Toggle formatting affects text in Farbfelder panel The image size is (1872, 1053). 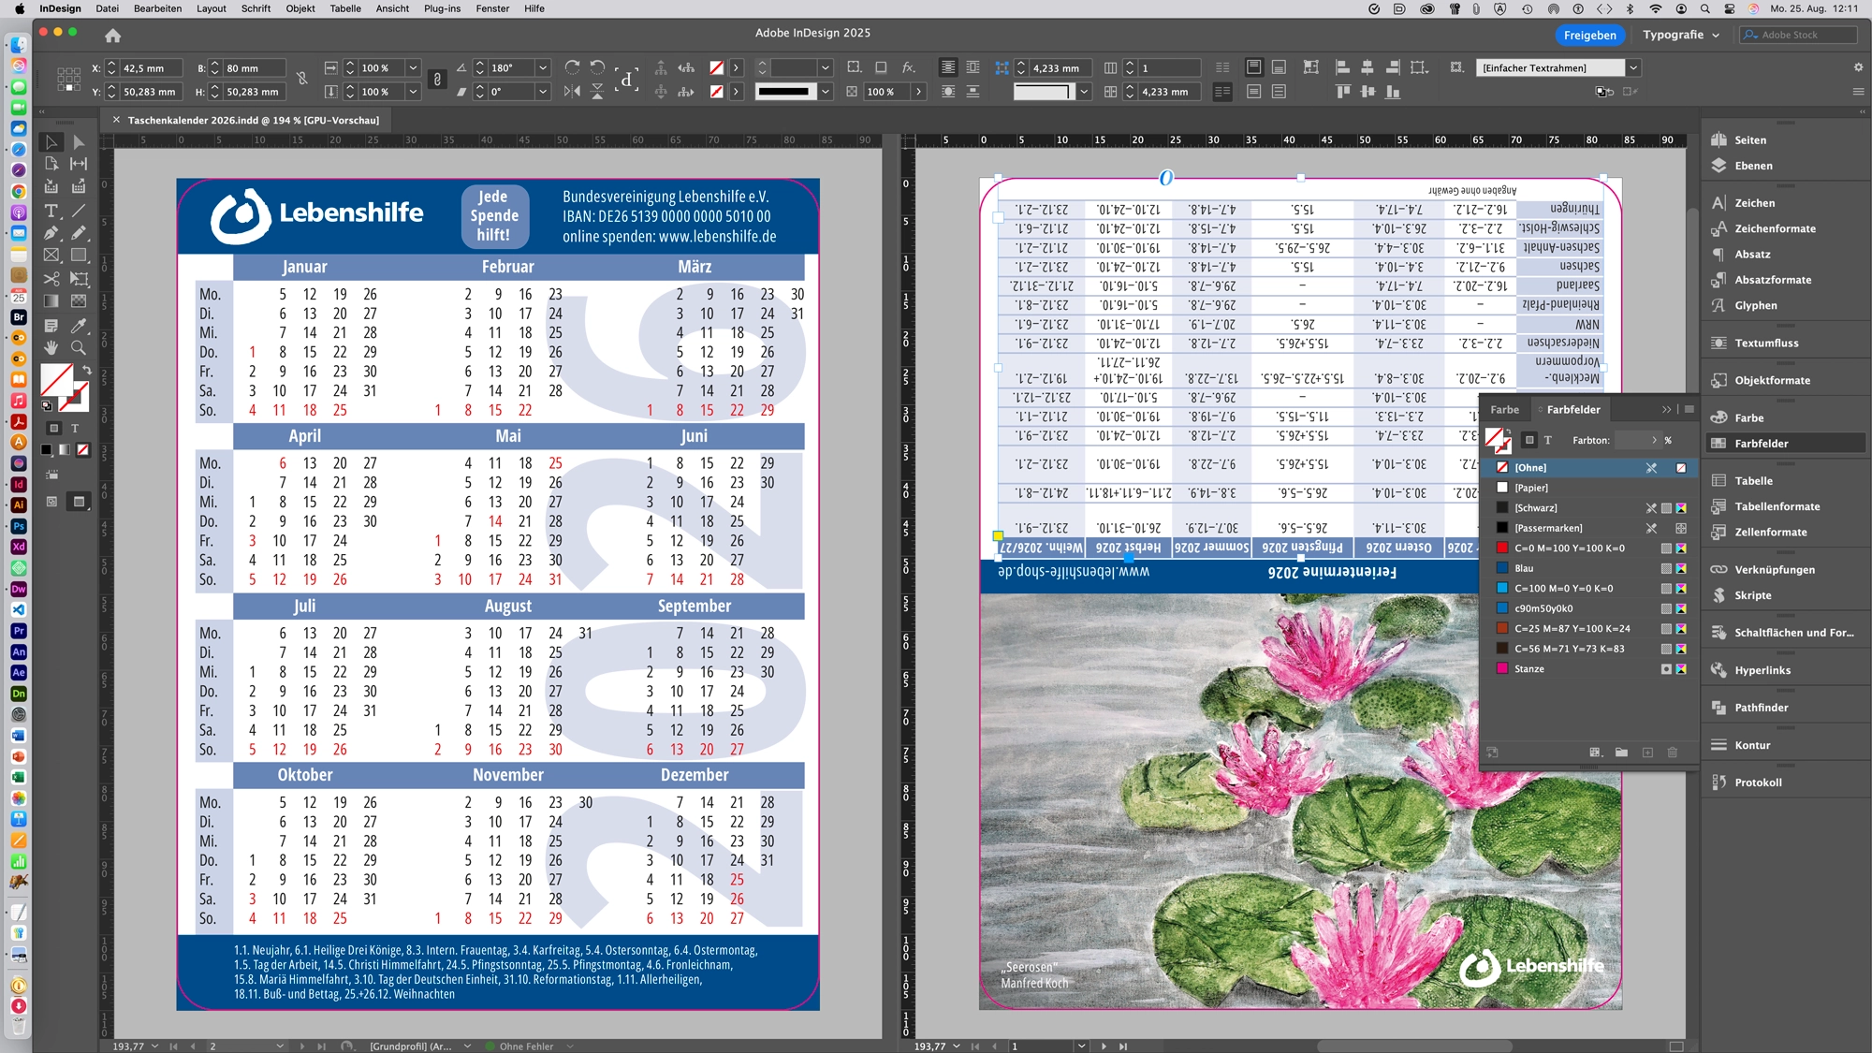(x=1548, y=440)
